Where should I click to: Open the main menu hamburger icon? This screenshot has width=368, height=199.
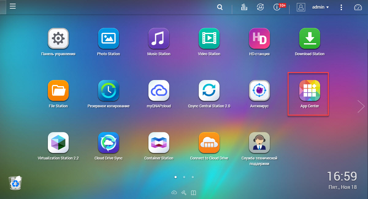click(x=13, y=6)
